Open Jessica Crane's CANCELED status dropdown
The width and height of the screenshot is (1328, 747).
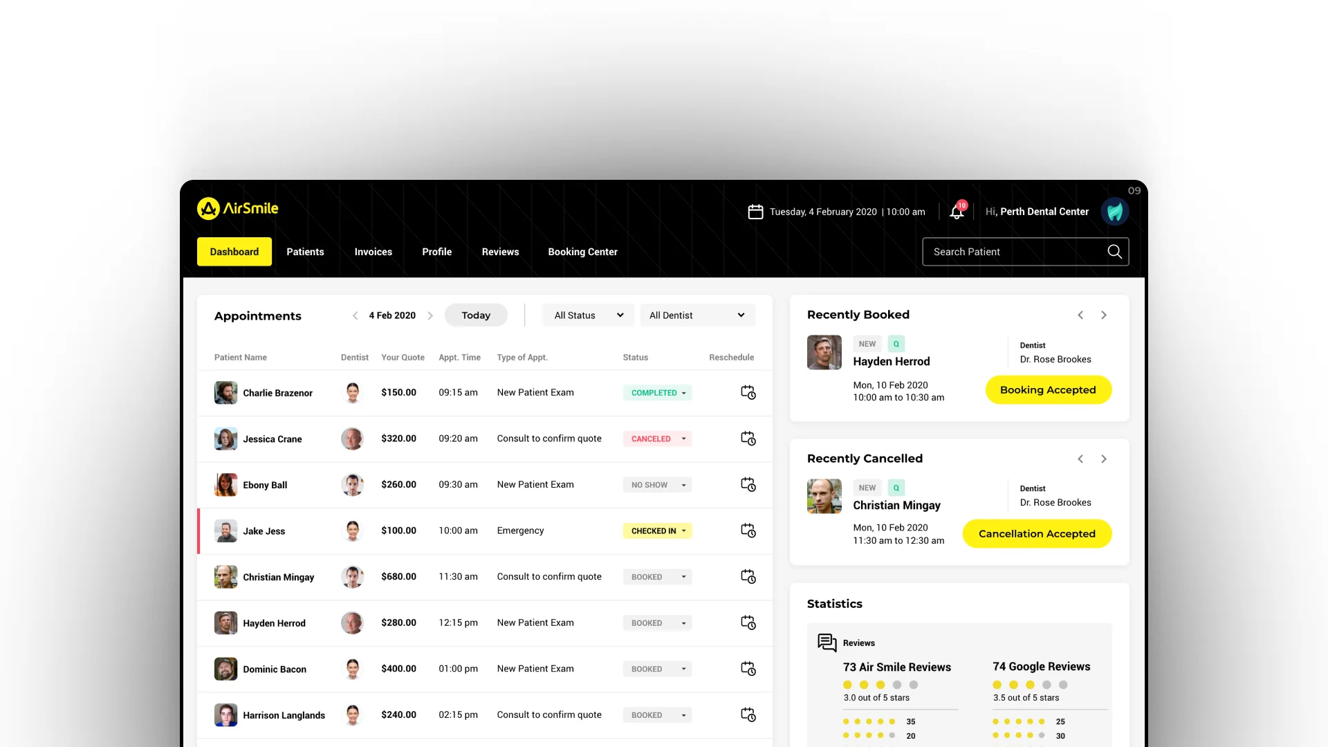(x=657, y=439)
